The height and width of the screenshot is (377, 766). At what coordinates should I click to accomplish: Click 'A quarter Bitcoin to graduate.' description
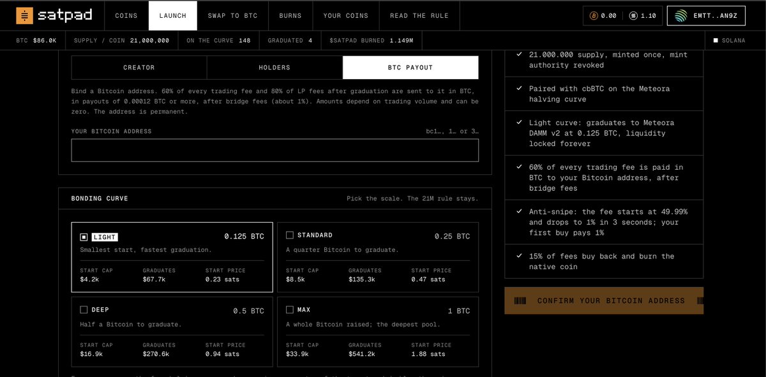click(x=342, y=250)
